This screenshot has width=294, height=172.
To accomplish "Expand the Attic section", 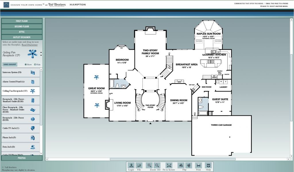I will tap(22, 32).
